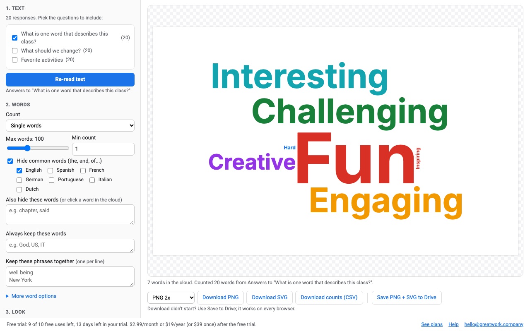This screenshot has width=530, height=331.
Task: Check the 'Favorite activities' question
Action: 14,60
